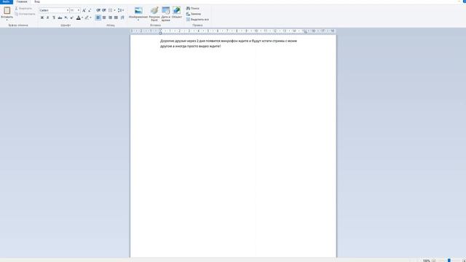This screenshot has width=466, height=262.
Task: Open the Файл menu tab
Action: coord(7,1)
